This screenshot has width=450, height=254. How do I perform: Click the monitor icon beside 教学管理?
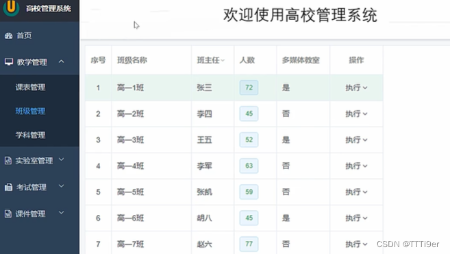[9, 62]
